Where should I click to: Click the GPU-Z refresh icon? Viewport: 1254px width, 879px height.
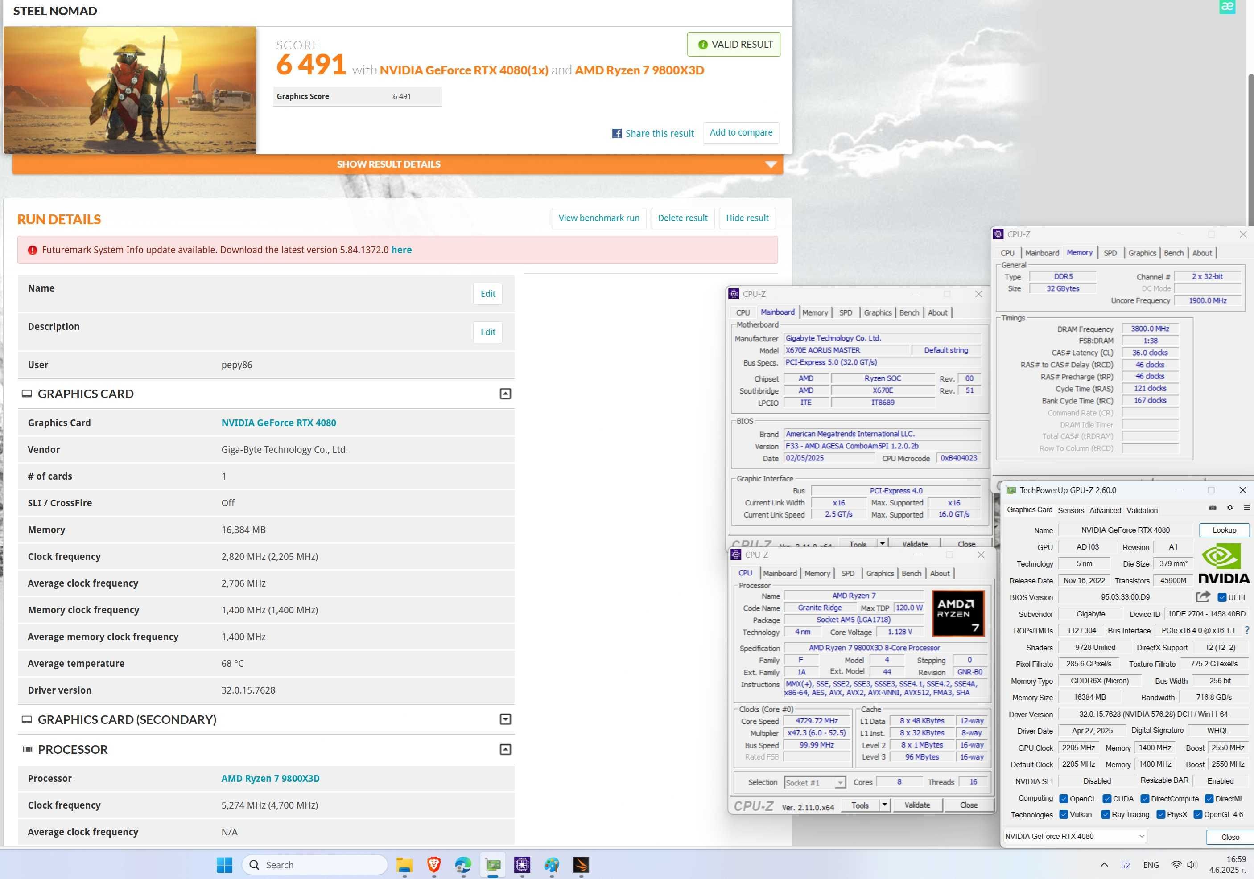1229,508
